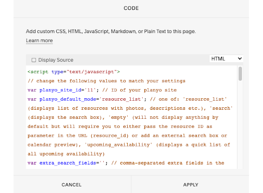Open the HTML language dropdown
This screenshot has width=263, height=193.
[226, 59]
